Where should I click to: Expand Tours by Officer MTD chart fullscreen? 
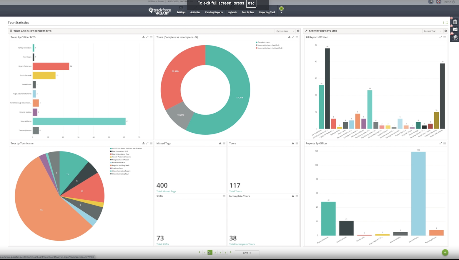pyautogui.click(x=147, y=37)
